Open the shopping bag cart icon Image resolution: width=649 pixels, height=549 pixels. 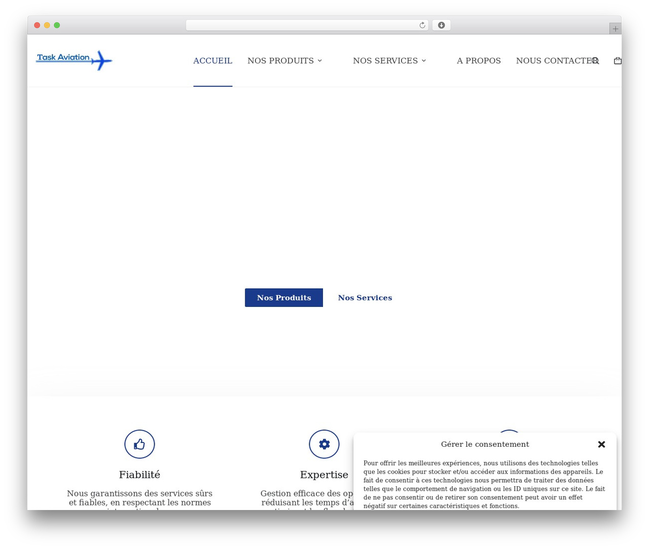[618, 61]
